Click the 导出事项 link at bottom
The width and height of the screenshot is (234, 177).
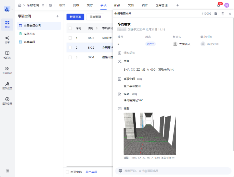tap(91, 172)
